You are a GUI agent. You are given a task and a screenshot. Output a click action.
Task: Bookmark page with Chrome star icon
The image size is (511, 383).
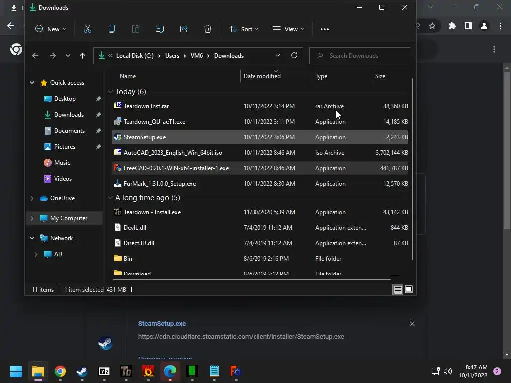click(x=432, y=26)
